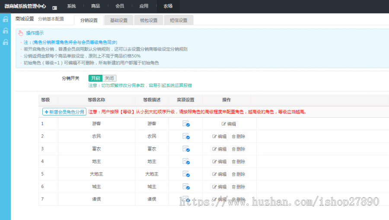Open reward settings icon for 城主 row
The width and height of the screenshot is (389, 220).
point(186,187)
